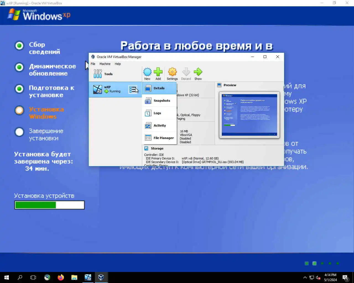Maximize the VirtualBox Manager window
Image resolution: width=354 pixels, height=283 pixels.
point(265,57)
